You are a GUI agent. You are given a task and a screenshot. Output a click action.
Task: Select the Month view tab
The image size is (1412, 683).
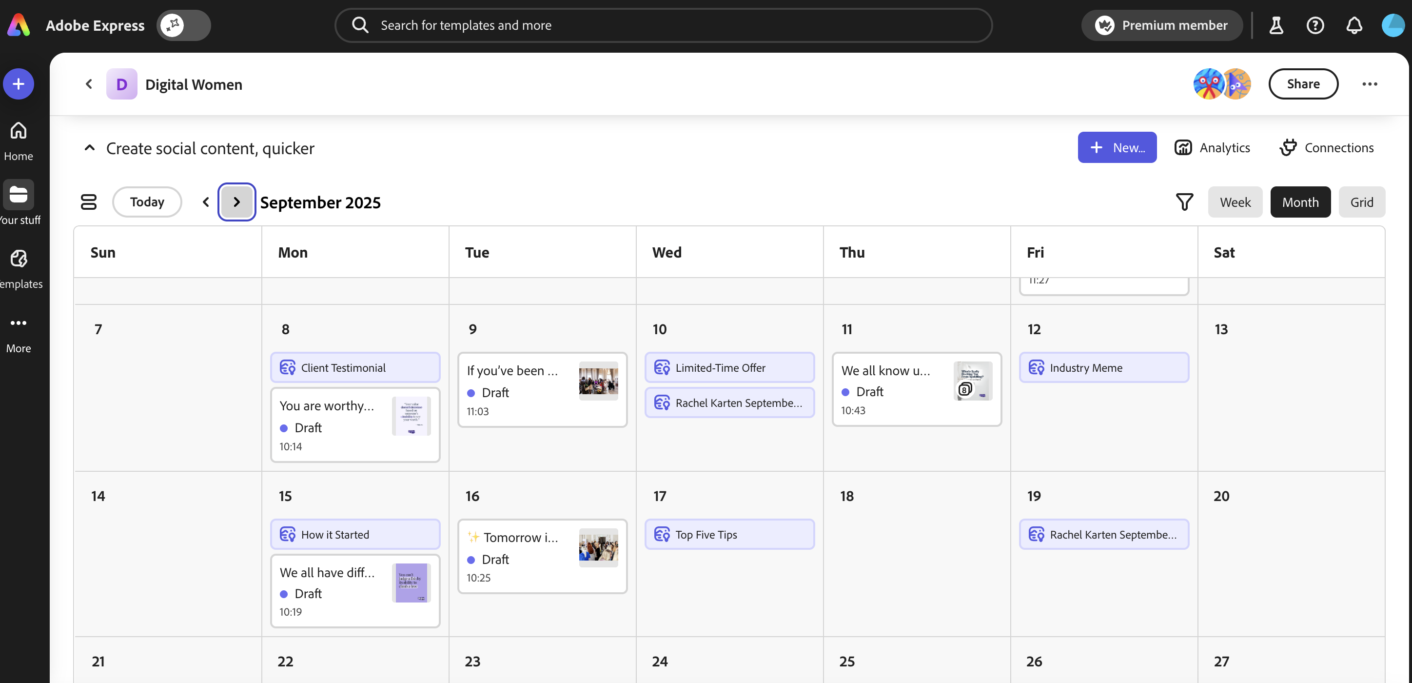1300,202
